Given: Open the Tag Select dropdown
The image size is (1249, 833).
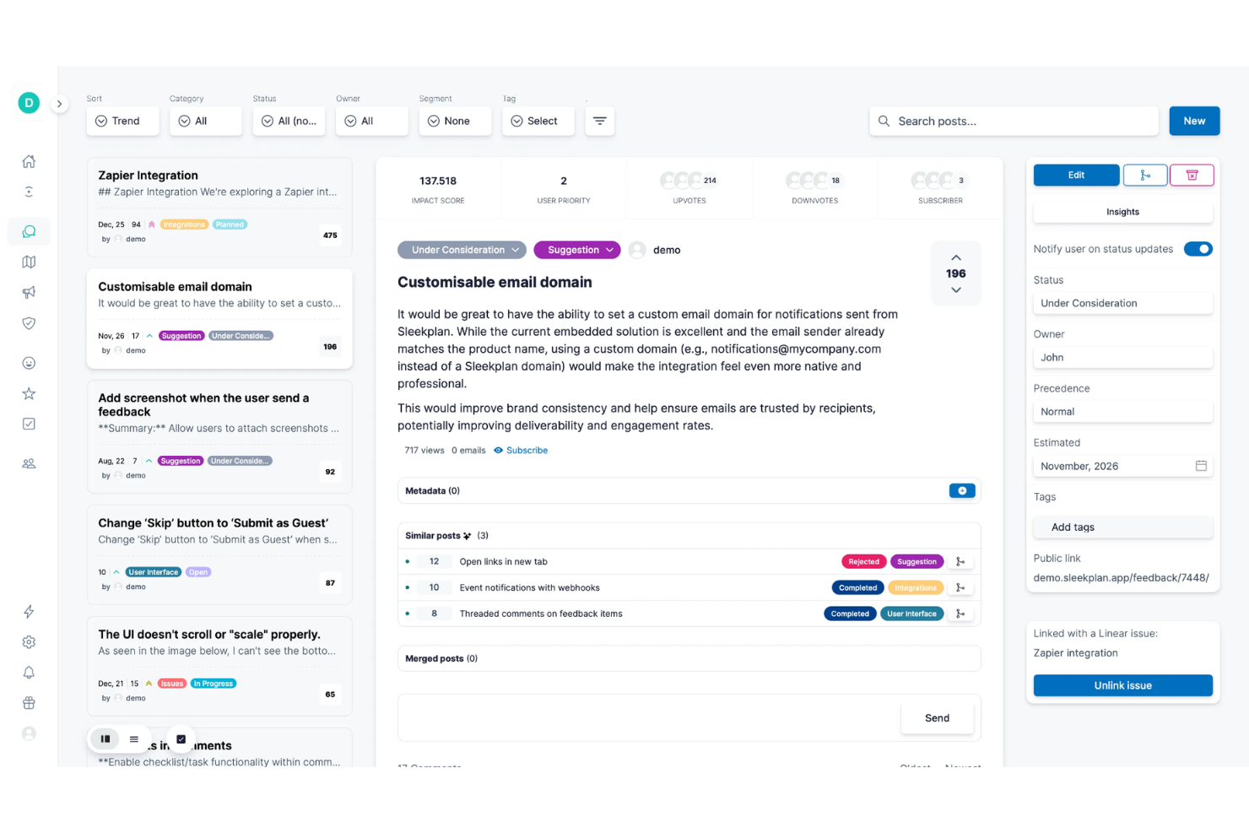Looking at the screenshot, I should pos(538,121).
